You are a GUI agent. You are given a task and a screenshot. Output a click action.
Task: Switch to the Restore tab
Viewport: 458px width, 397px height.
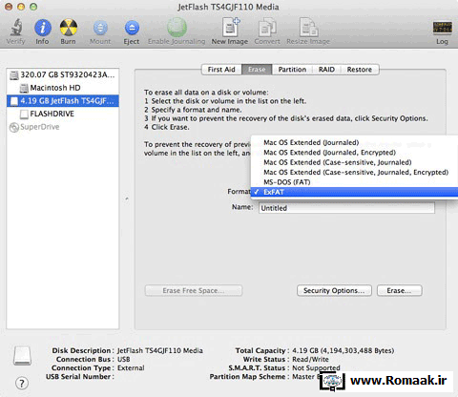[x=360, y=70]
